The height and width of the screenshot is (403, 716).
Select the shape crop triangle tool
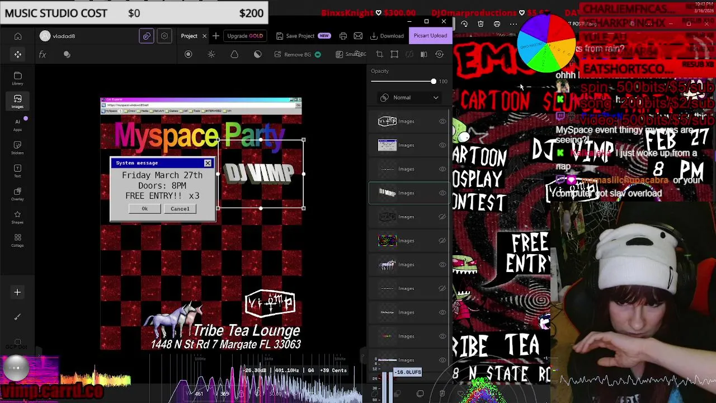[x=234, y=54]
